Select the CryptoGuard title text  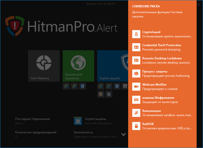151,32
